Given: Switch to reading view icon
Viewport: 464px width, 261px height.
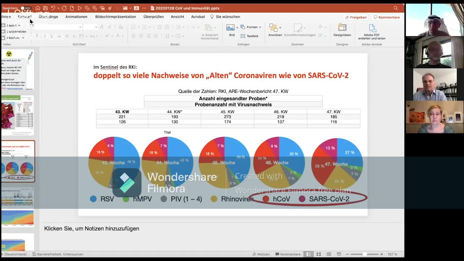Looking at the screenshot, I should coord(329,254).
